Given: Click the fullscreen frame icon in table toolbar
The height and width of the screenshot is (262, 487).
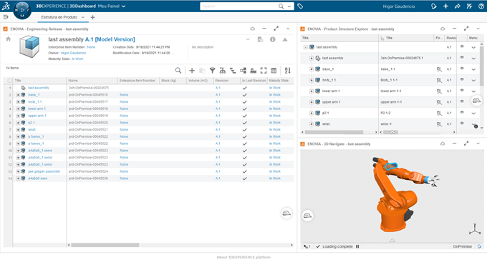Looking at the screenshot, I should tap(264, 71).
